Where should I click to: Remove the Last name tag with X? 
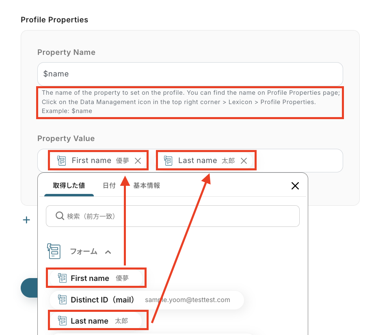coord(244,161)
